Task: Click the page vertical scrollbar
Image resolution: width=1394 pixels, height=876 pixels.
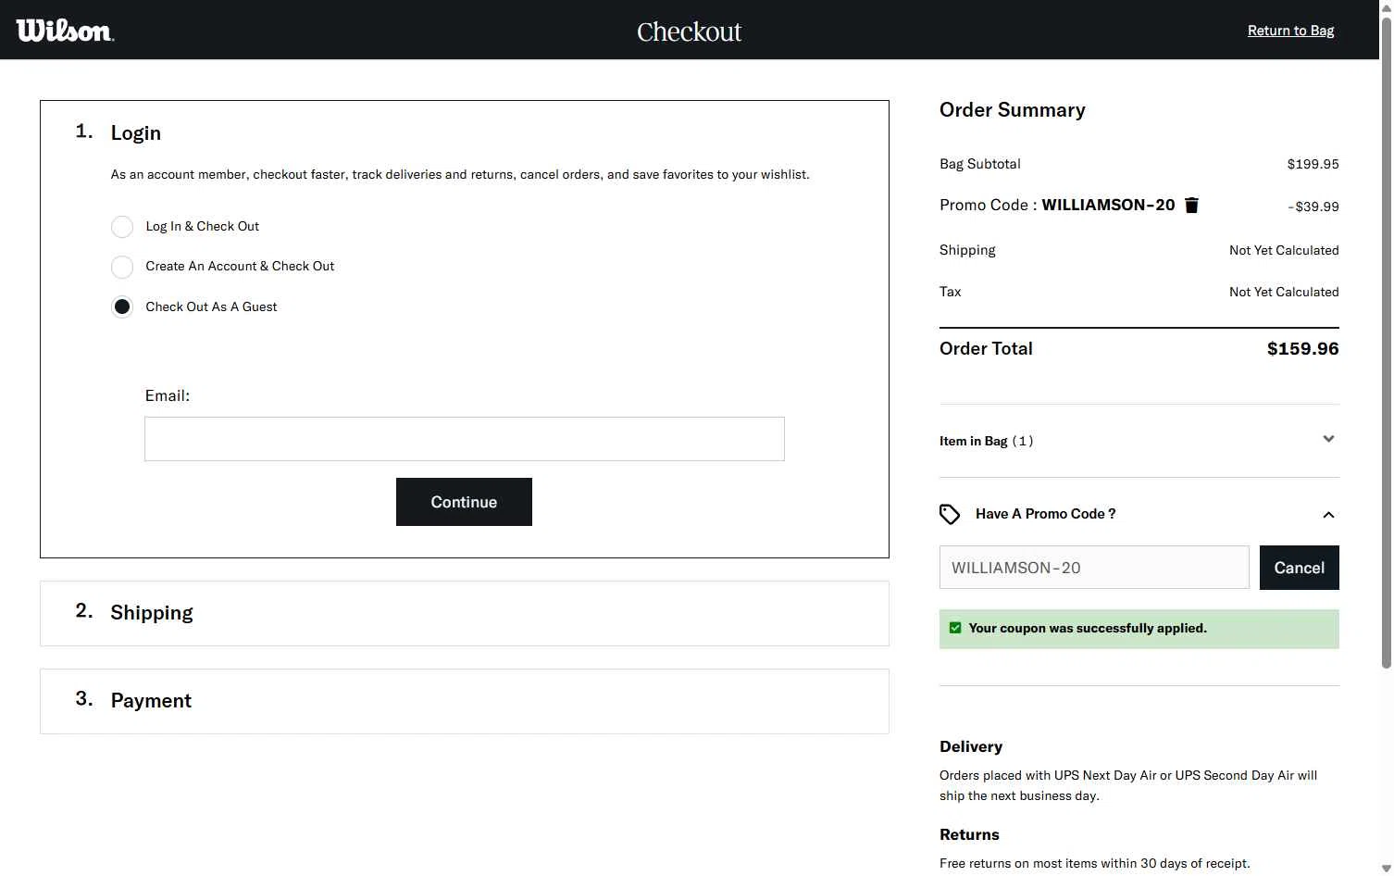Action: pos(1386,343)
